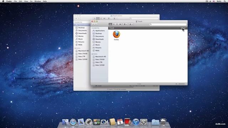Go forward in the Trash window
The width and height of the screenshot is (228, 128).
coord(96,24)
